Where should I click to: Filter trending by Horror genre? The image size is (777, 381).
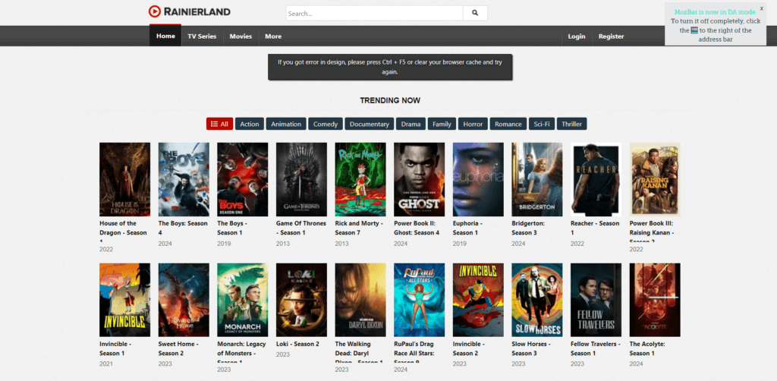tap(473, 124)
